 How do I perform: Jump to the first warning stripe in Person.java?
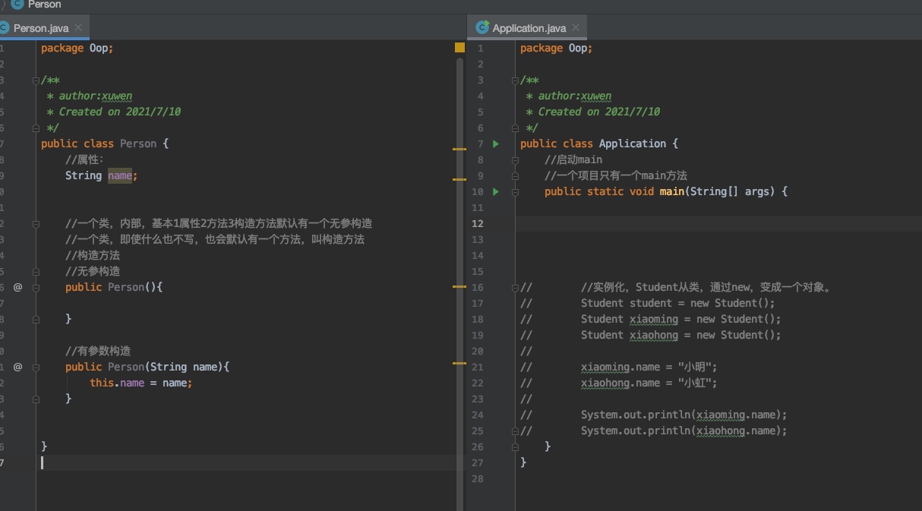click(x=459, y=150)
